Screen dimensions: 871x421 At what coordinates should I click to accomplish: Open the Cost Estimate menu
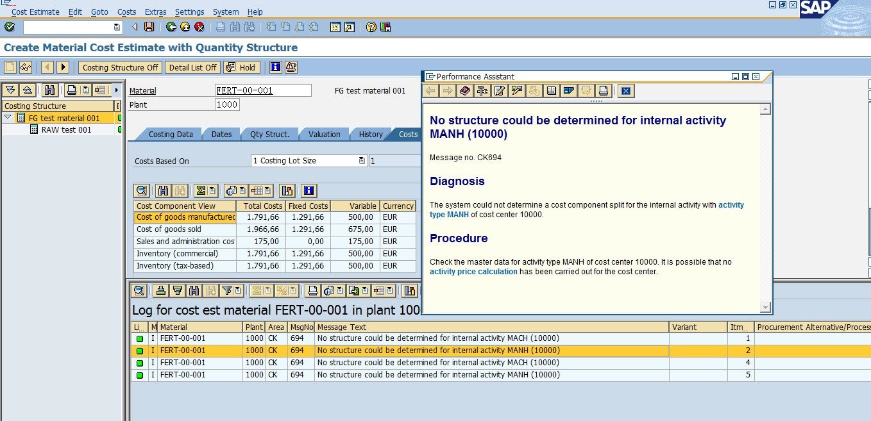pyautogui.click(x=35, y=12)
